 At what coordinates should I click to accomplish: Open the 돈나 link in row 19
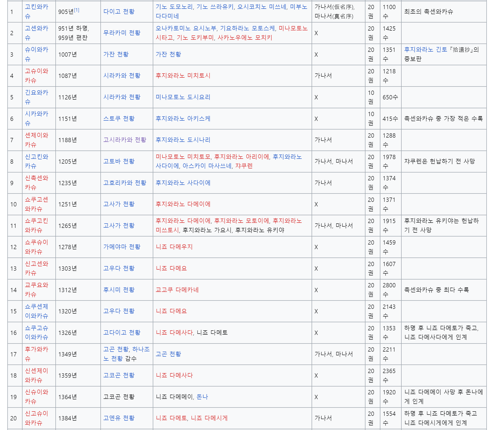pos(202,397)
